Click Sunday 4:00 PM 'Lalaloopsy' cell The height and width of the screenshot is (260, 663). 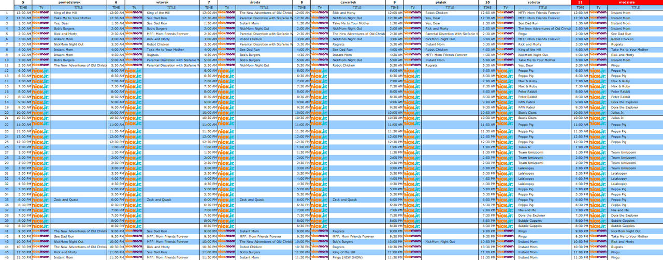click(x=636, y=178)
